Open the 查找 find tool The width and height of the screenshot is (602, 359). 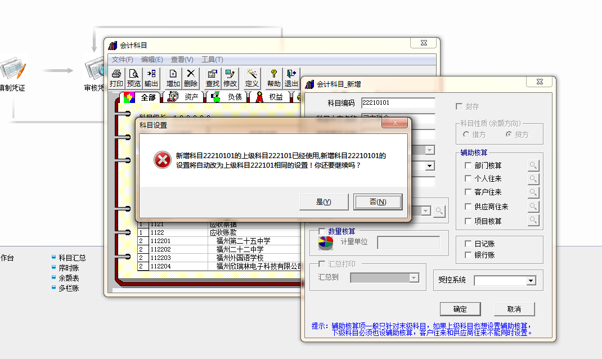pos(212,78)
